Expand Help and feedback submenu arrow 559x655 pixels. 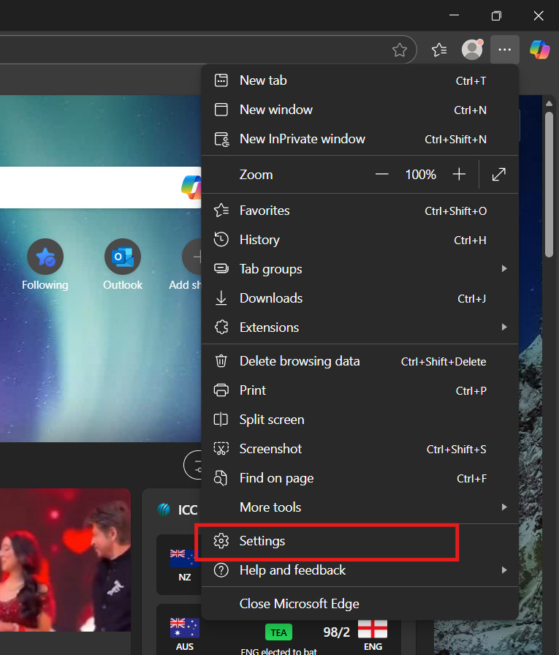pyautogui.click(x=504, y=569)
